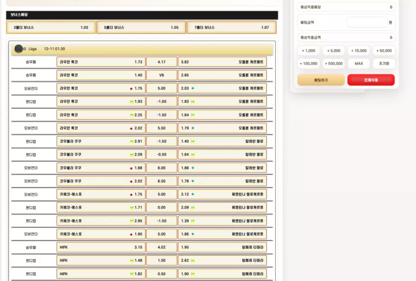Click the flag icon beside Liiga
This screenshot has height=281, width=416.
25,49
